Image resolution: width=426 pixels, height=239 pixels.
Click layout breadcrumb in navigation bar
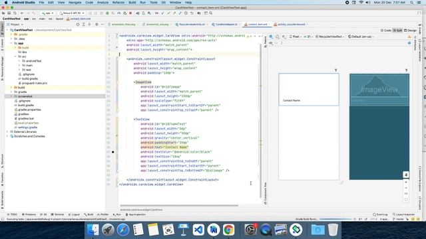click(59, 19)
